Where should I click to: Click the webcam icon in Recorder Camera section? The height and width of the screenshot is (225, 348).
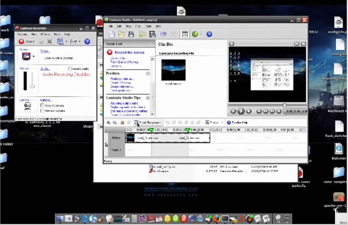tap(28, 106)
